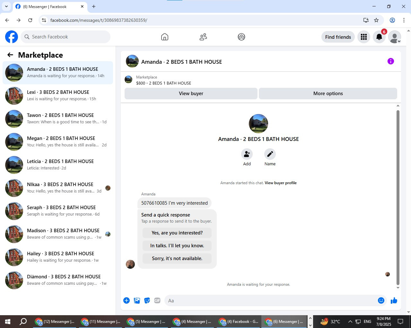This screenshot has height=328, width=411.
Task: Send quick reply "Sorry, it's not available."
Action: [x=177, y=258]
